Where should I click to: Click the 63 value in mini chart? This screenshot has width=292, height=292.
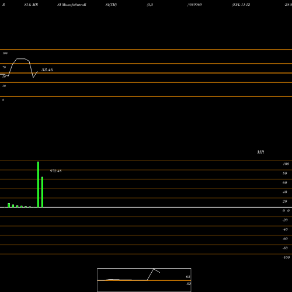click(188, 277)
